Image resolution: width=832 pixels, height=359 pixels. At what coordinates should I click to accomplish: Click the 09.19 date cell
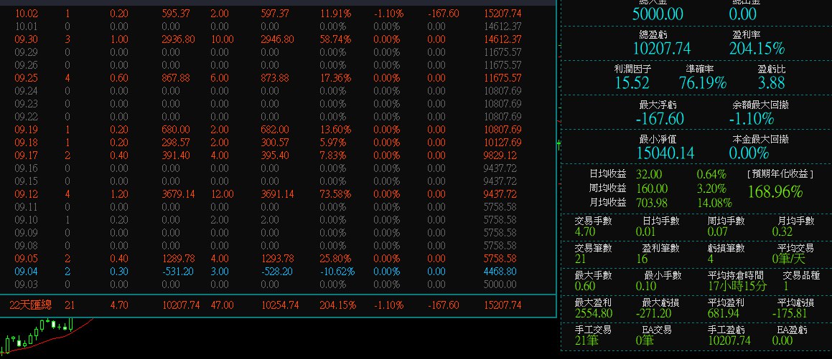26,129
